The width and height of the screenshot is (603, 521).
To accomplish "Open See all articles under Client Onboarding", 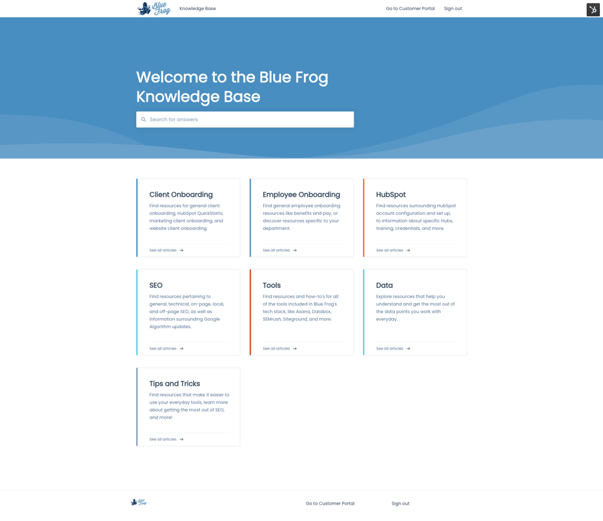I will (x=162, y=250).
